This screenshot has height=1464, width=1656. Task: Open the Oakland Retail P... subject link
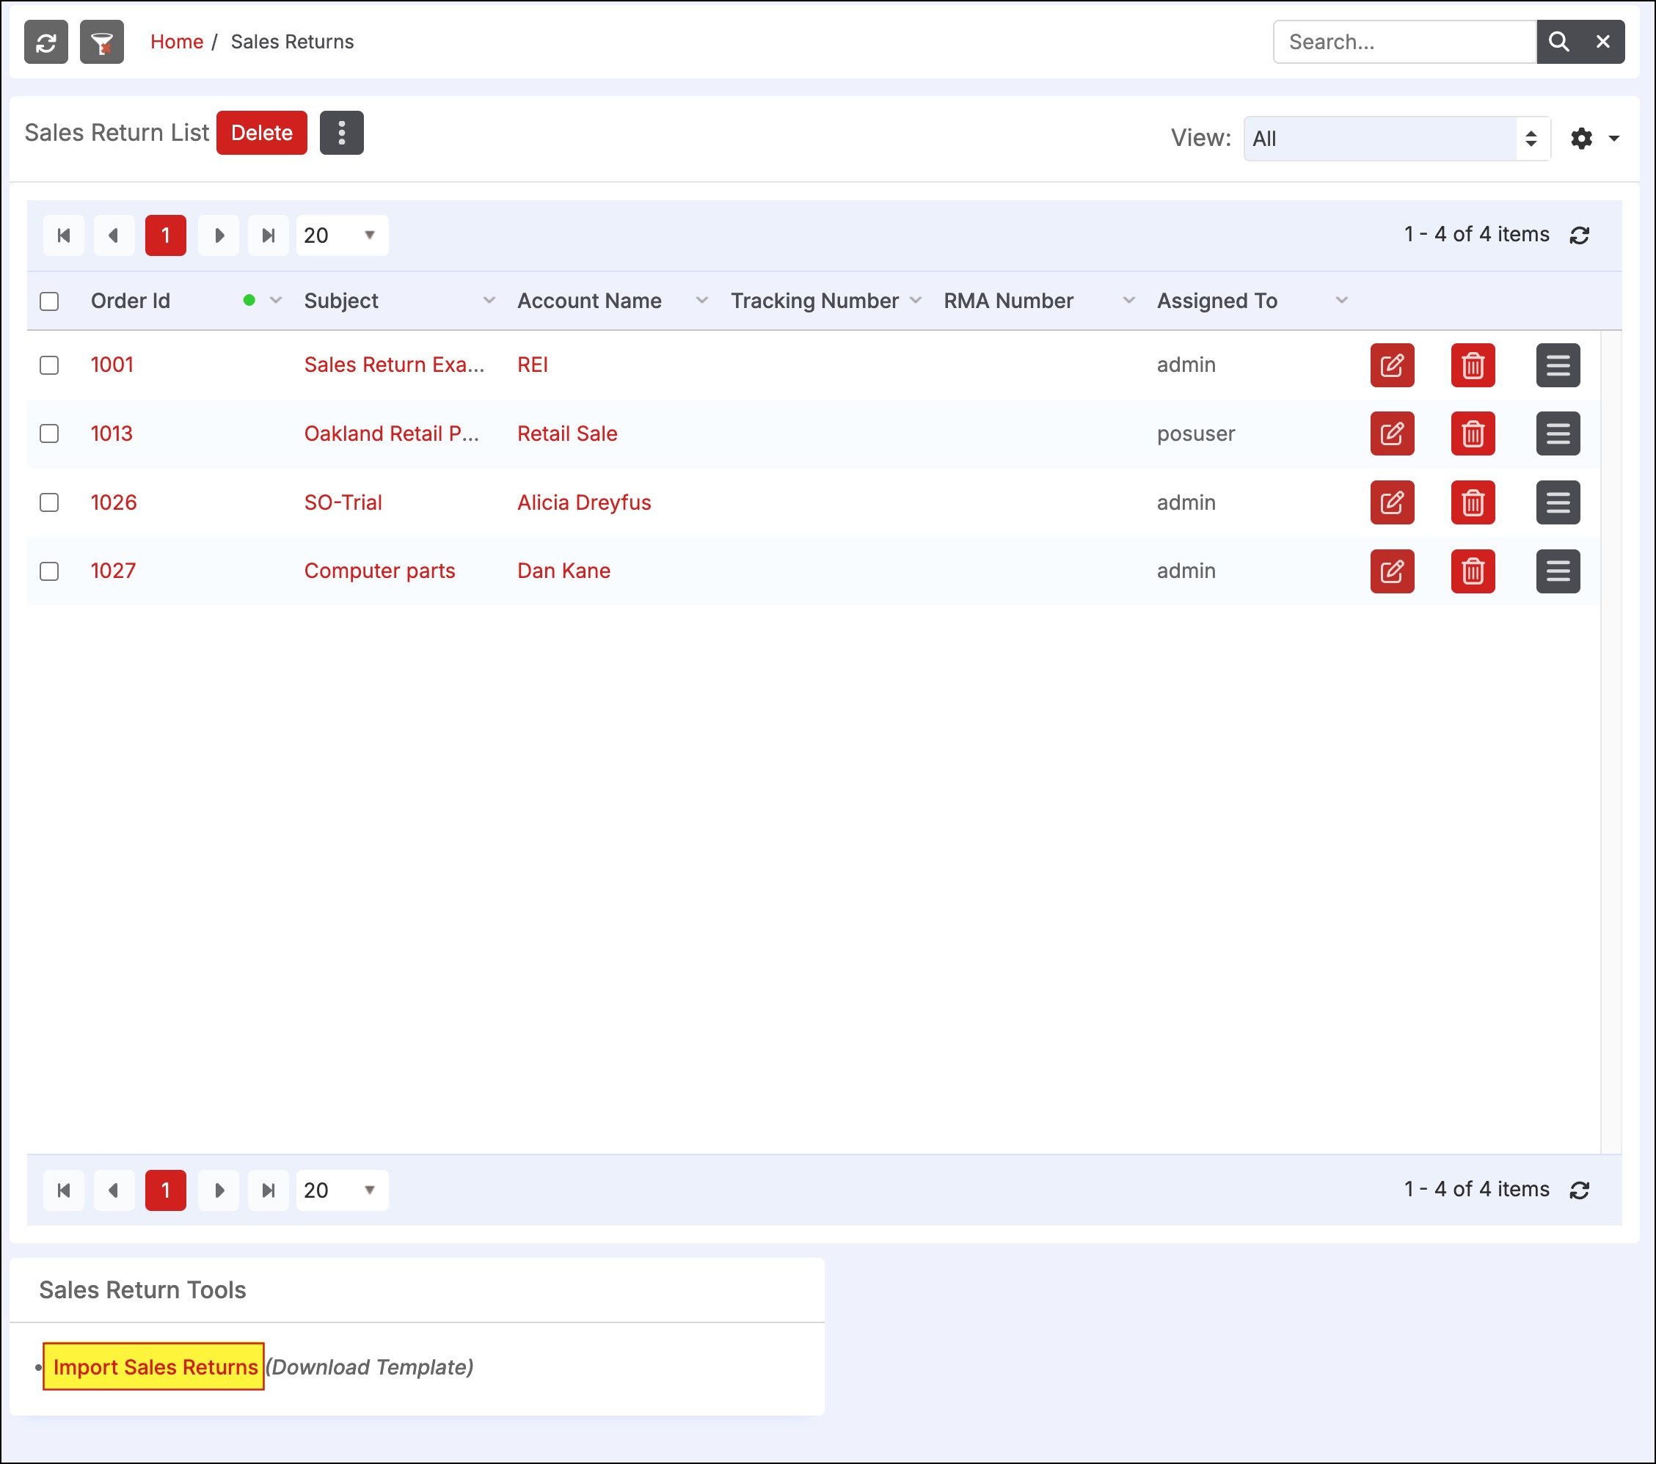[x=392, y=434]
